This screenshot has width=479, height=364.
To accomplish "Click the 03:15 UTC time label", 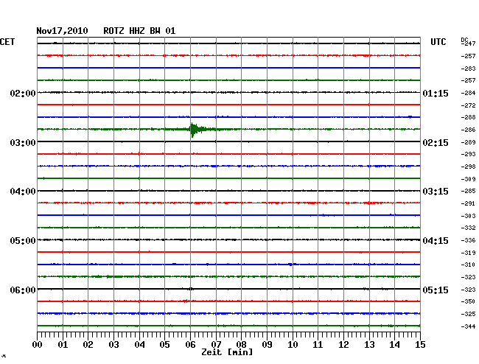I will [x=436, y=192].
